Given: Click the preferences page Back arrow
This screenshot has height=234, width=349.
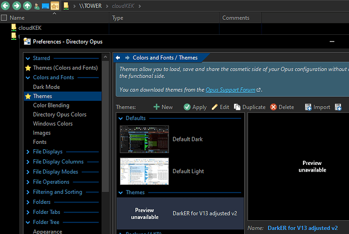Looking at the screenshot, I should (118, 57).
